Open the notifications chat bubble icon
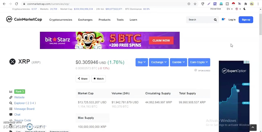The height and width of the screenshot is (132, 262). pyautogui.click(x=223, y=19)
